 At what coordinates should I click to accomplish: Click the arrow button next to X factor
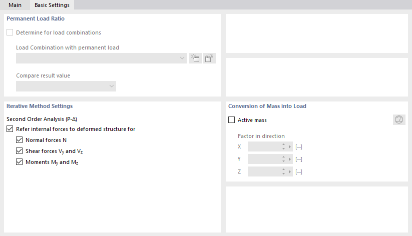coord(289,146)
